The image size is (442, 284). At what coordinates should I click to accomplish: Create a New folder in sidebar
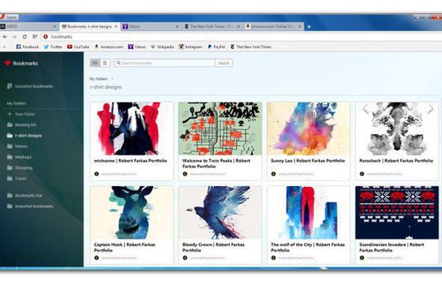(x=21, y=114)
